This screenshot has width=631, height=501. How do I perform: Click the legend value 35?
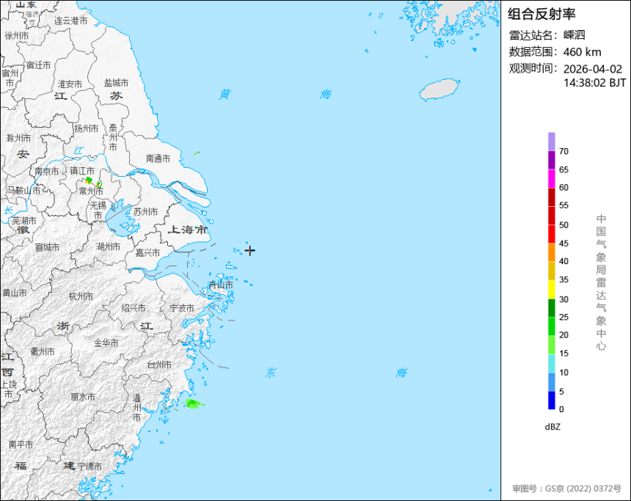(x=563, y=279)
